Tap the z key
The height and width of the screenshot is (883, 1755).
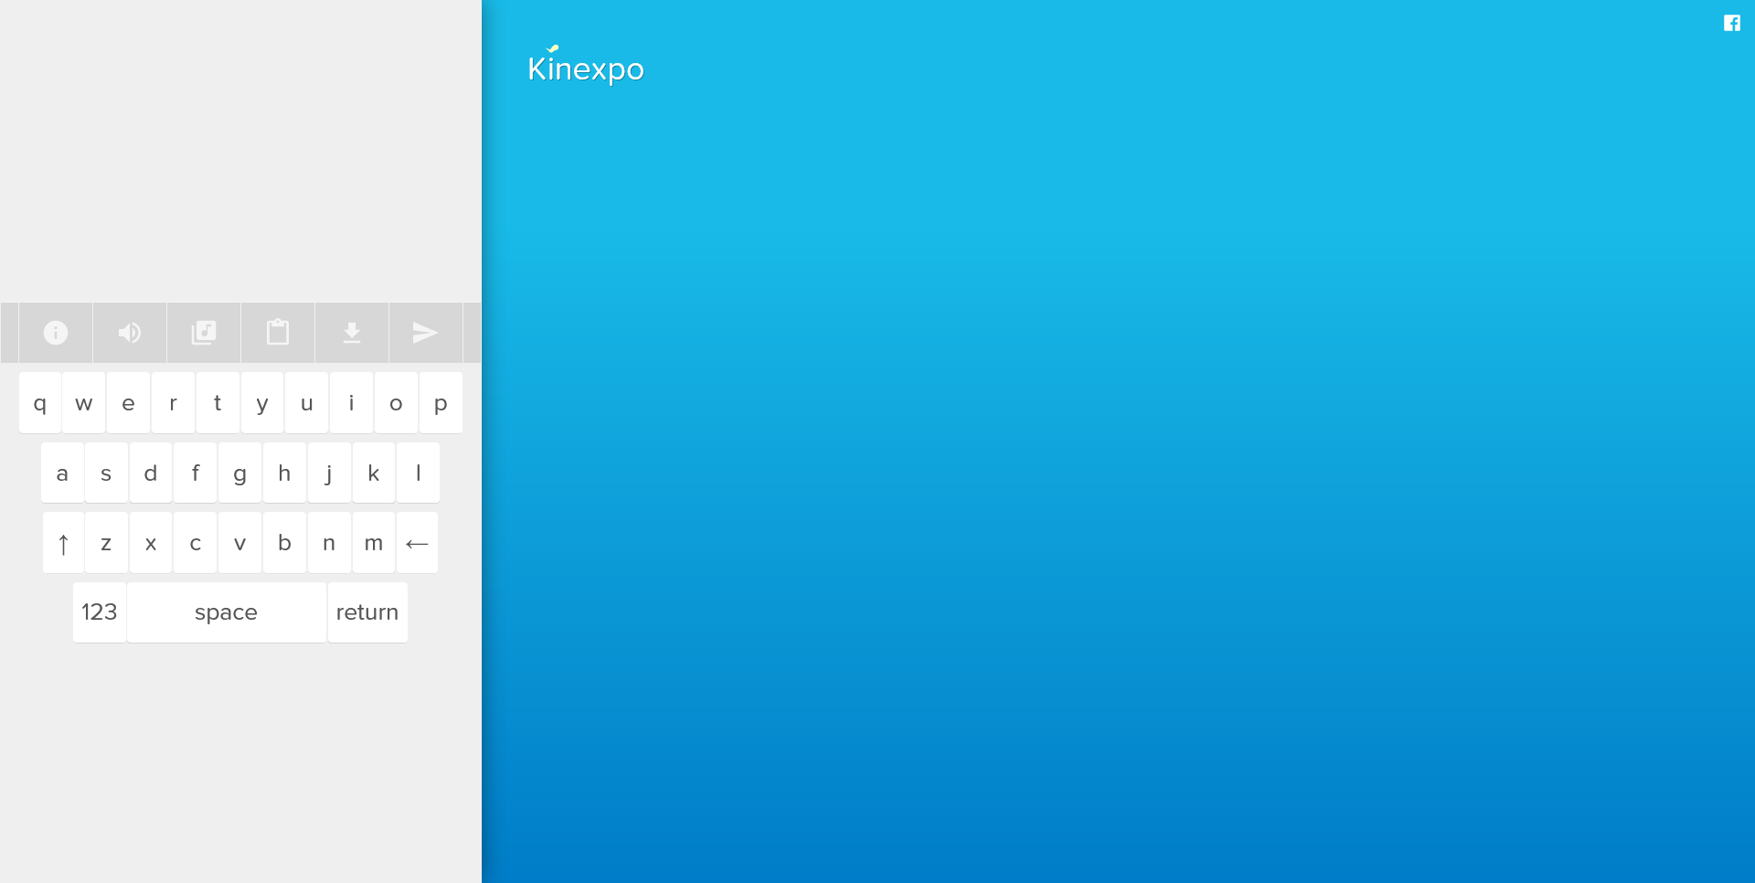106,543
